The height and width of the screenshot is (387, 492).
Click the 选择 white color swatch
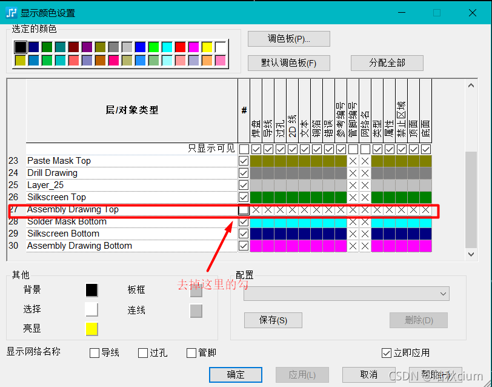[x=91, y=310]
